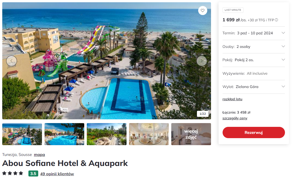Select third thumbnail showing garden and palms
Image resolution: width=292 pixels, height=179 pixels.
pos(107,134)
